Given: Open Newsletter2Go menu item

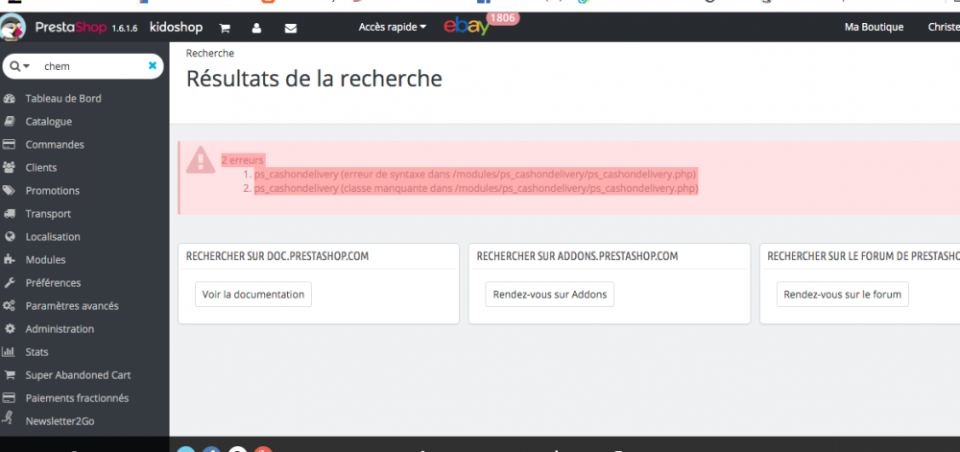Looking at the screenshot, I should tap(60, 421).
